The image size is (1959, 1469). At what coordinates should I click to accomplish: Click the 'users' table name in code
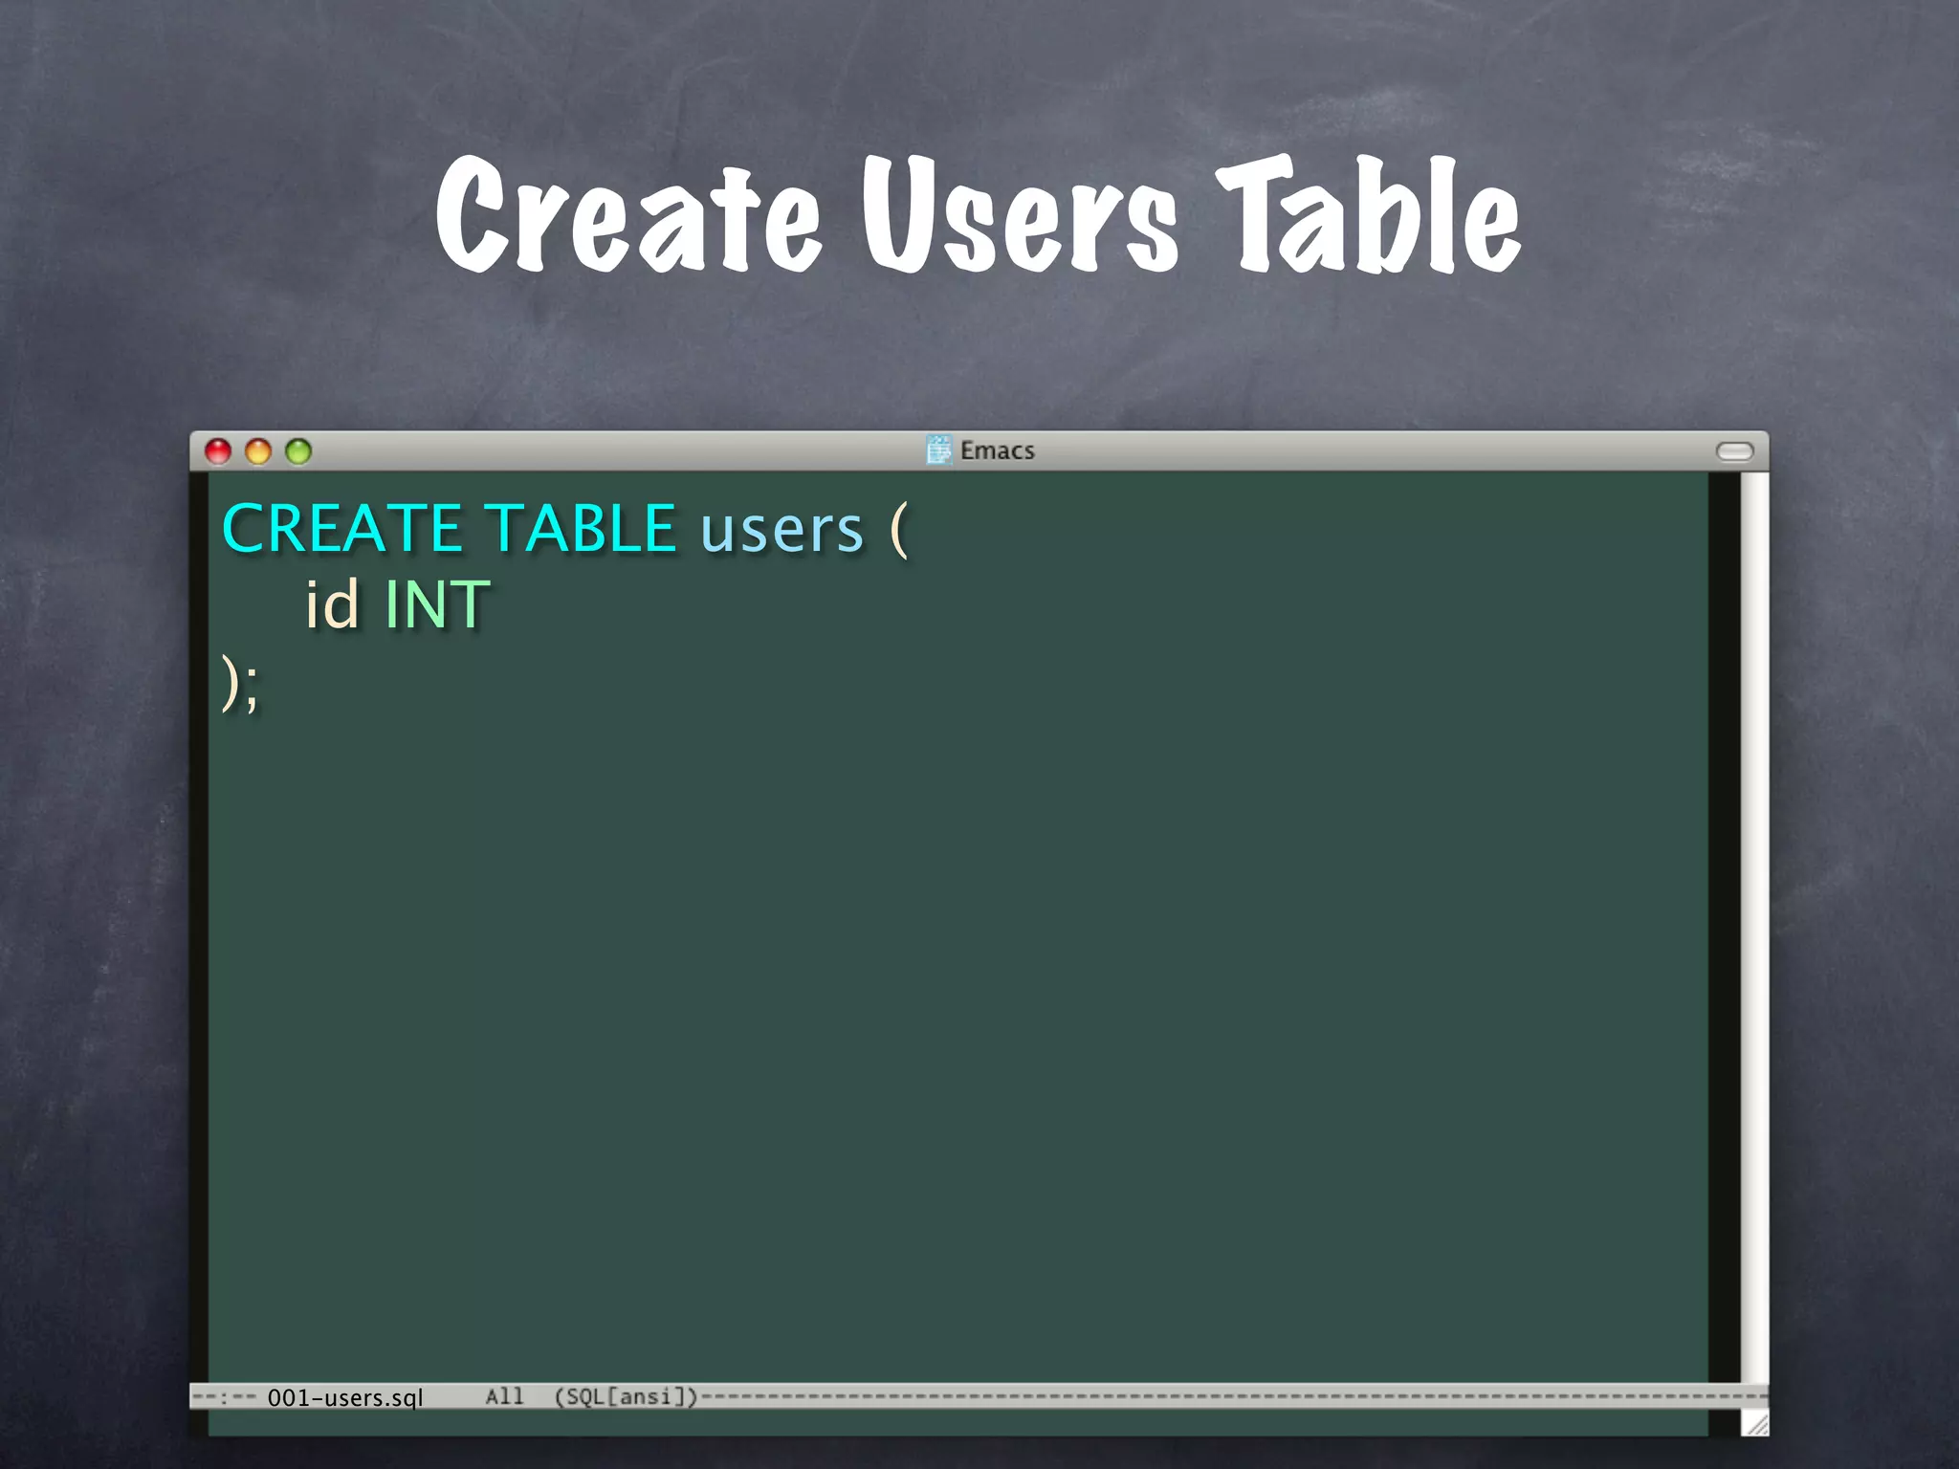tap(781, 532)
